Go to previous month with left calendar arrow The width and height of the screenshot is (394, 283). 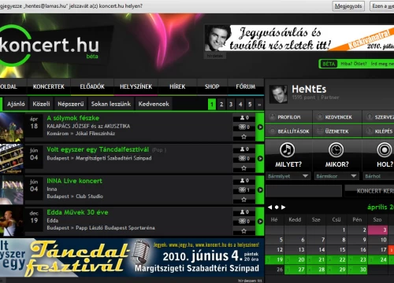(269, 208)
